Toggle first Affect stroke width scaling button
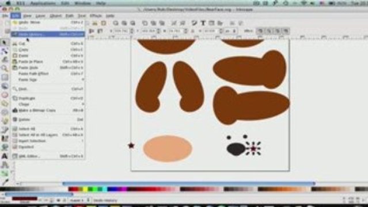The width and height of the screenshot is (368, 207). click(x=260, y=31)
